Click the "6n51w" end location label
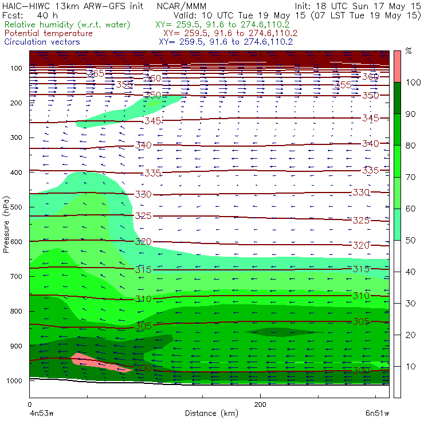Screen dimensions: 424x424 [377, 413]
